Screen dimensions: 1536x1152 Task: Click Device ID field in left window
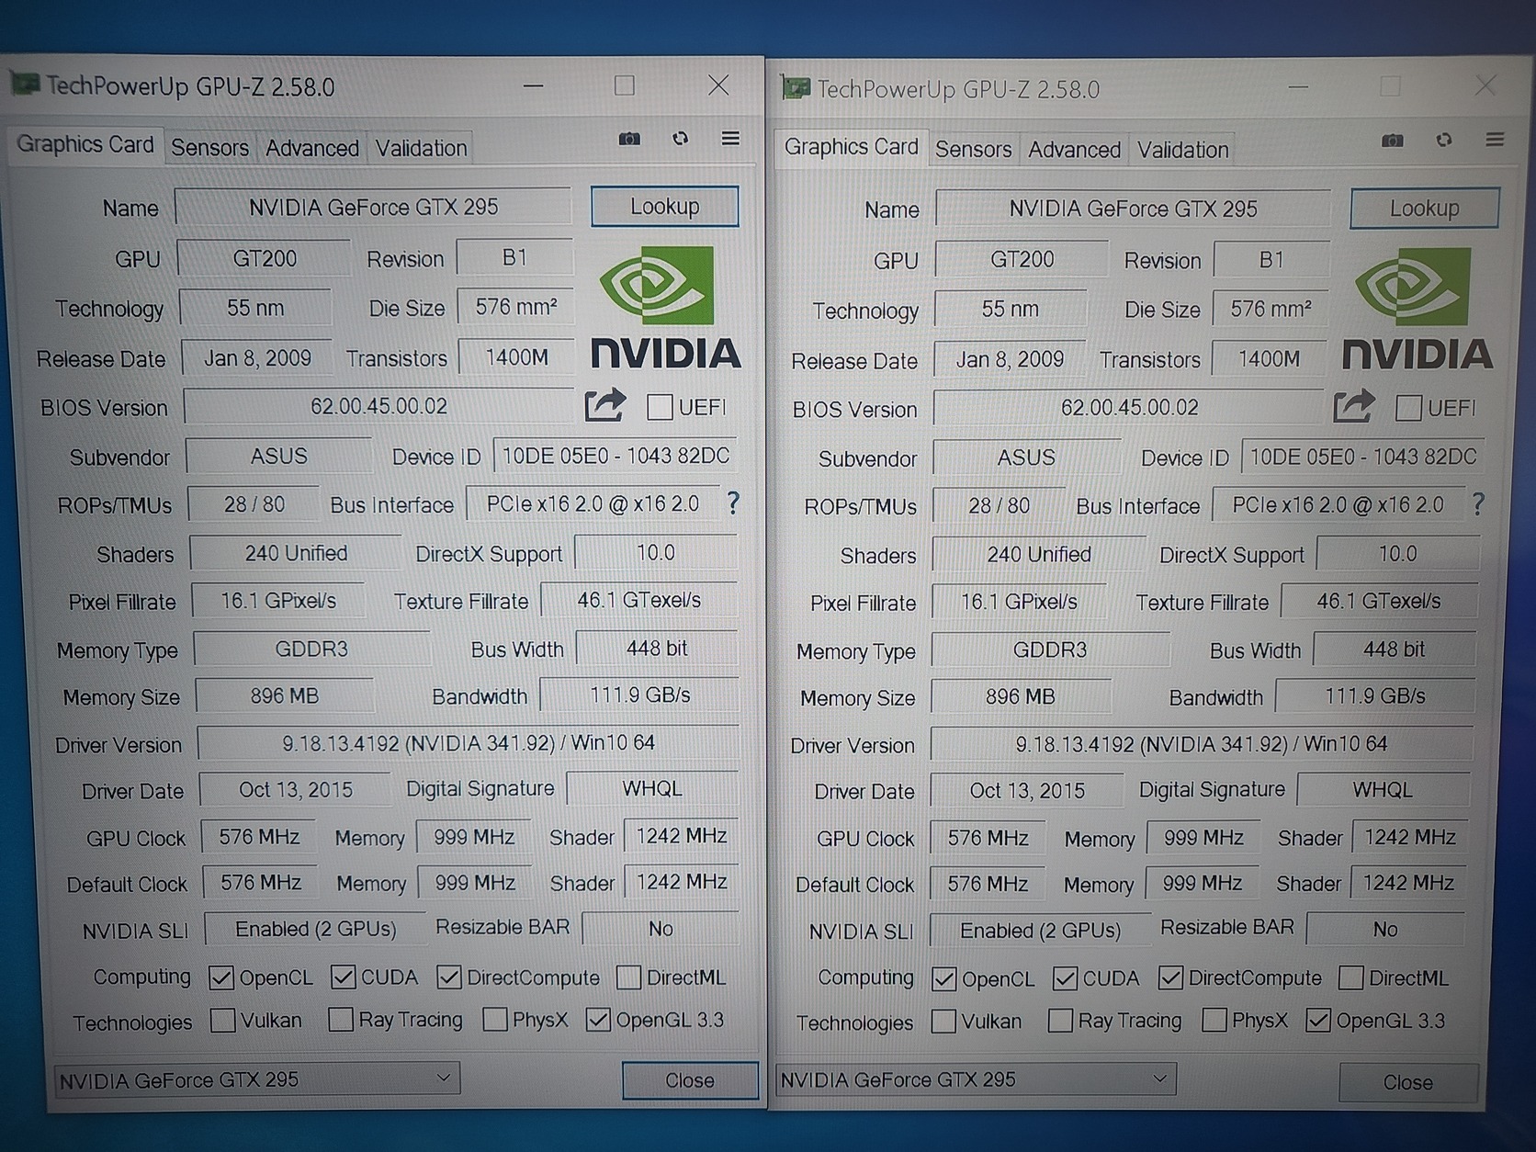[616, 456]
